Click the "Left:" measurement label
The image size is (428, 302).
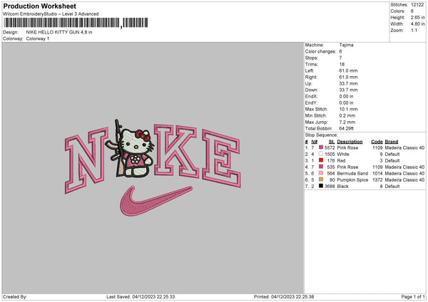coord(310,71)
